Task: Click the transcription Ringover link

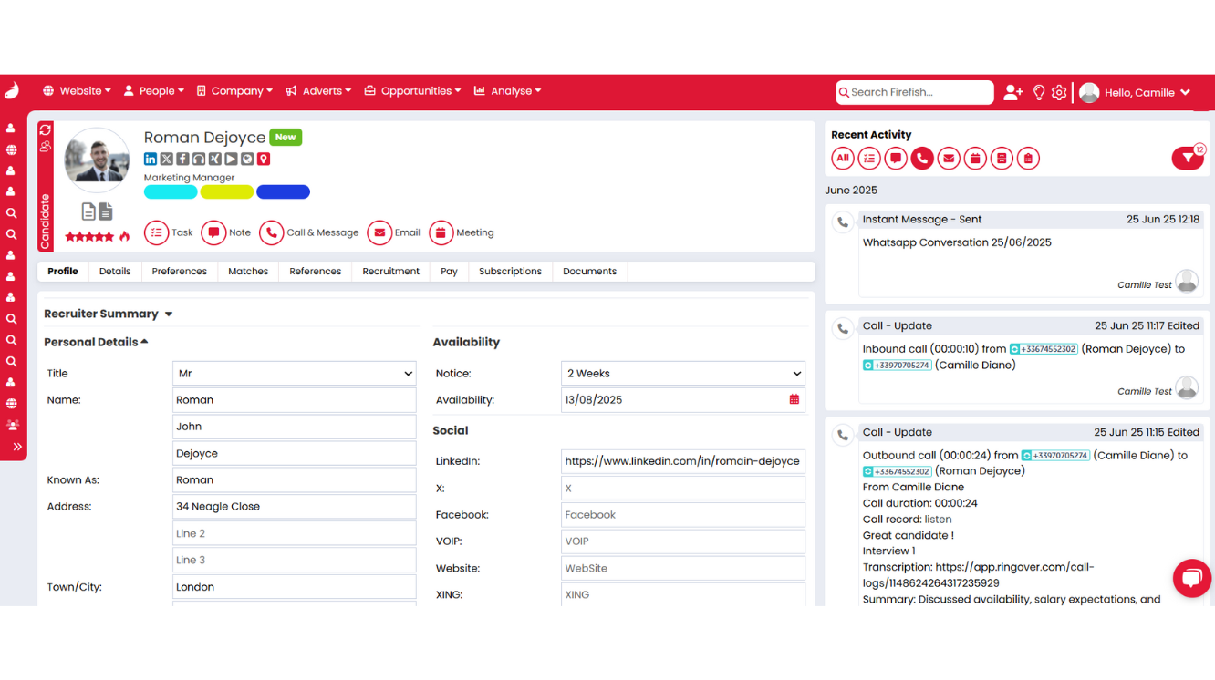Action: pos(1012,566)
